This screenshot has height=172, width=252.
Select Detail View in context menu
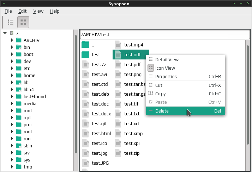[x=186, y=59]
